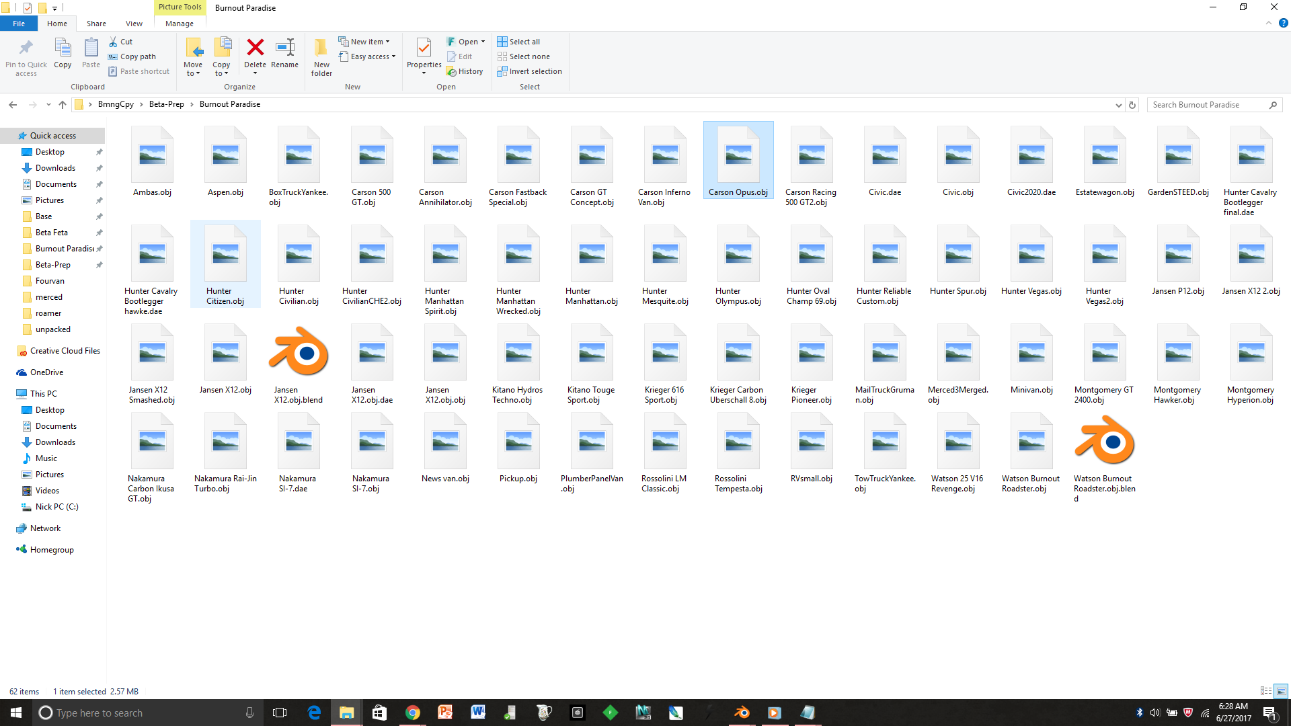Open Microsoft Edge from the taskbar

point(313,713)
